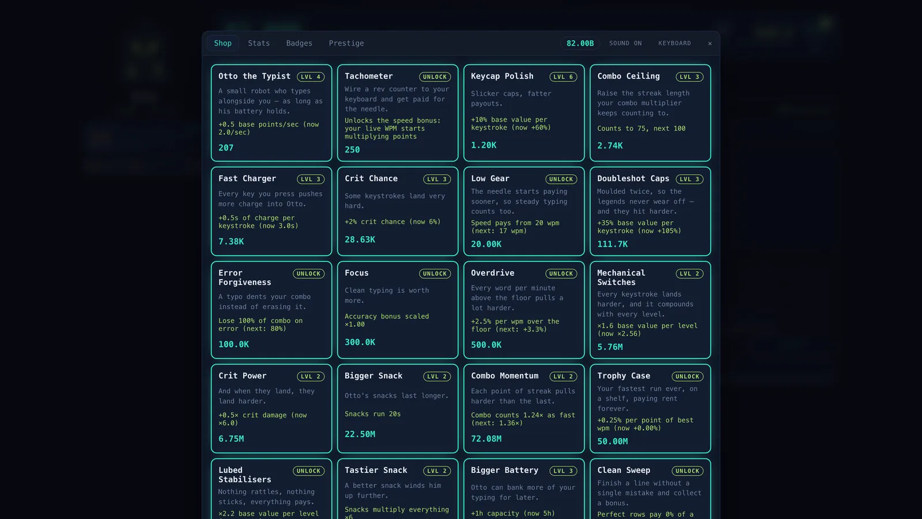Screen dimensions: 922x519
Task: Open the Stats tab
Action: click(x=259, y=43)
